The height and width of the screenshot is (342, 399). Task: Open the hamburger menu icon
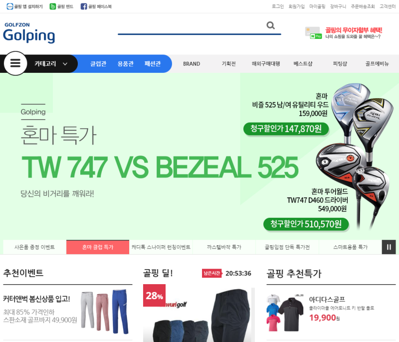coord(15,63)
